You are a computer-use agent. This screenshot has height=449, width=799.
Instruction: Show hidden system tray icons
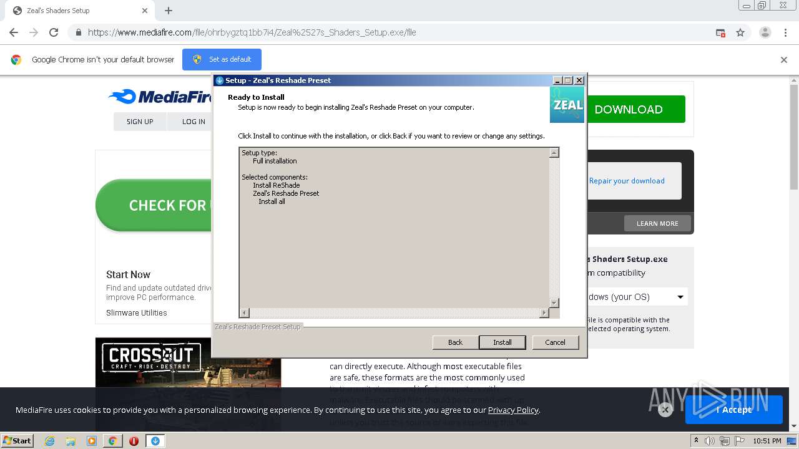click(696, 441)
